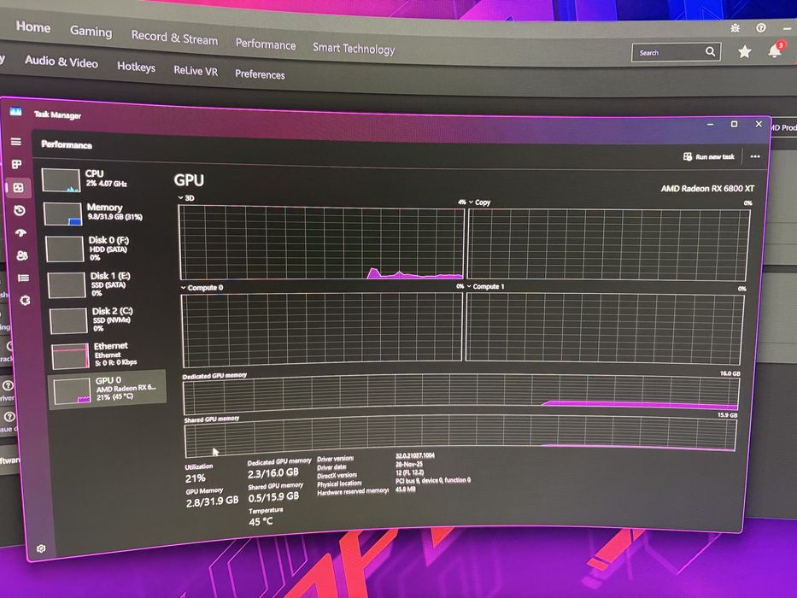The height and width of the screenshot is (598, 797).
Task: Click the 2.8/31.9 GB GPU Memory value
Action: coord(212,501)
